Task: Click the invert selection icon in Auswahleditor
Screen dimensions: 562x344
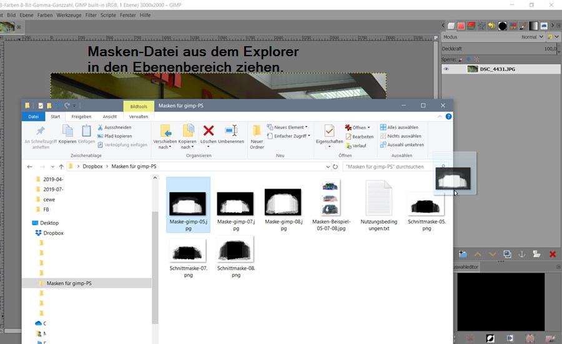Action: [x=490, y=338]
